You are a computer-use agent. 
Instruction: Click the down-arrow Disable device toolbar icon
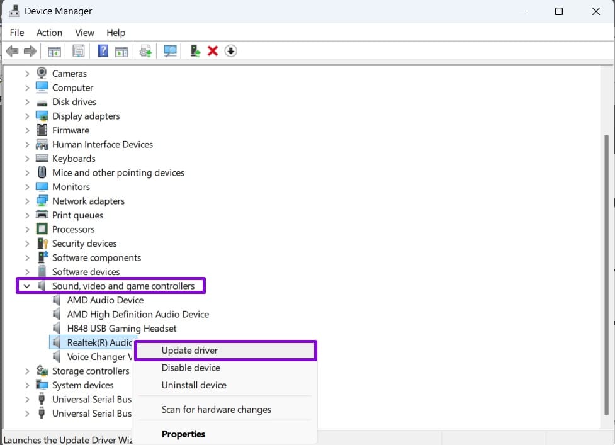[x=230, y=51]
